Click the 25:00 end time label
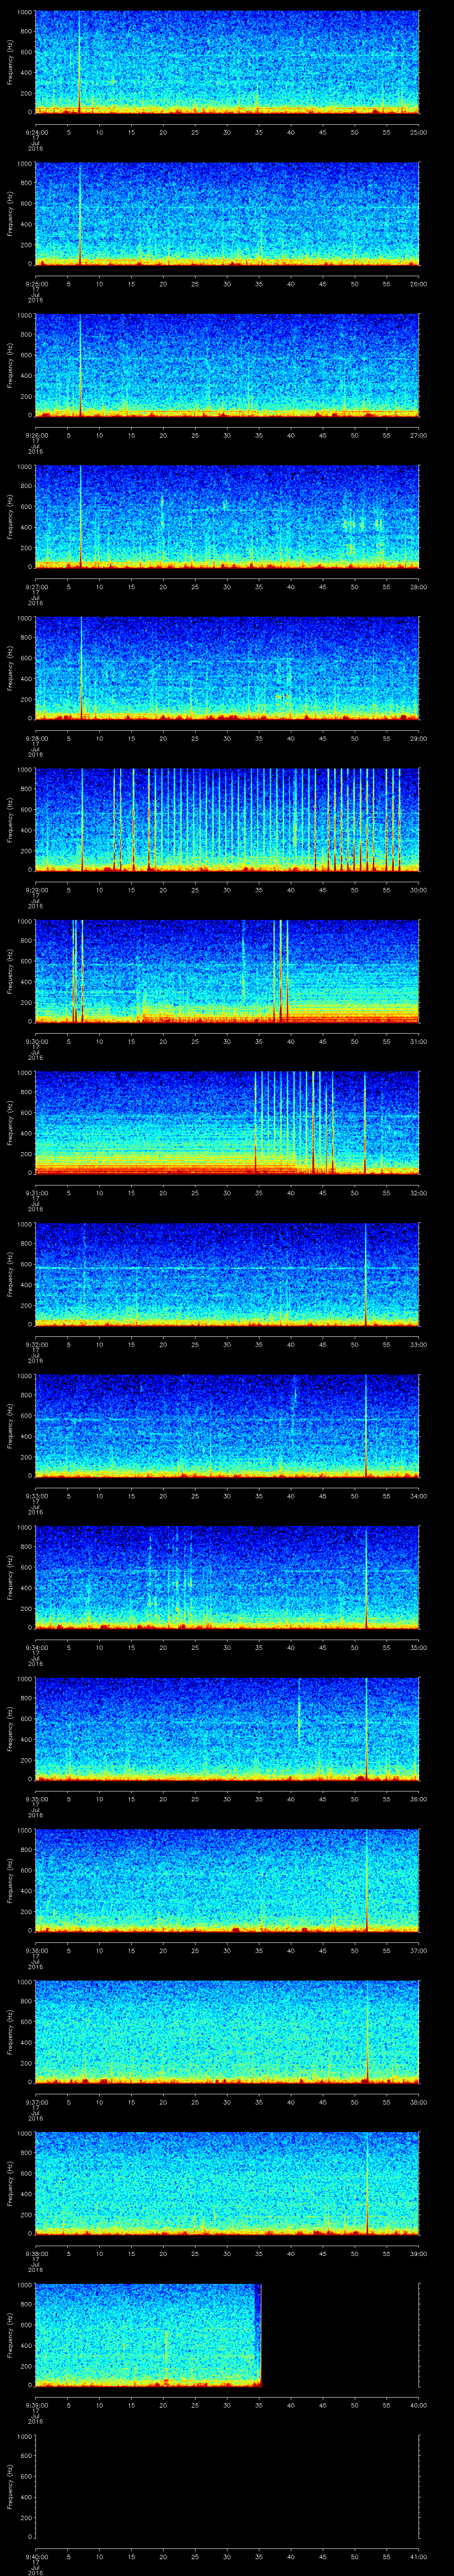 click(x=419, y=132)
